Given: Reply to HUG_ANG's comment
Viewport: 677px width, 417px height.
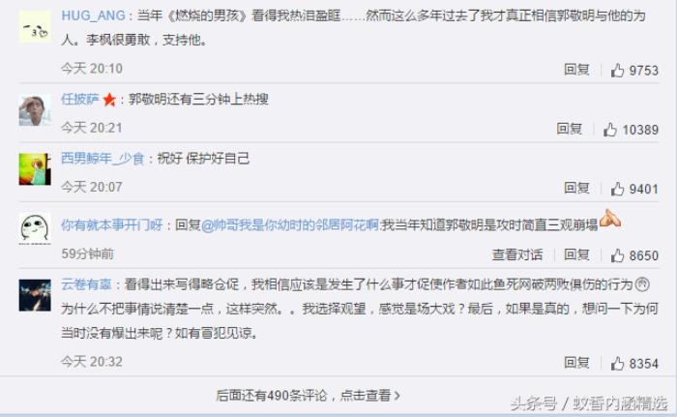Looking at the screenshot, I should [576, 70].
